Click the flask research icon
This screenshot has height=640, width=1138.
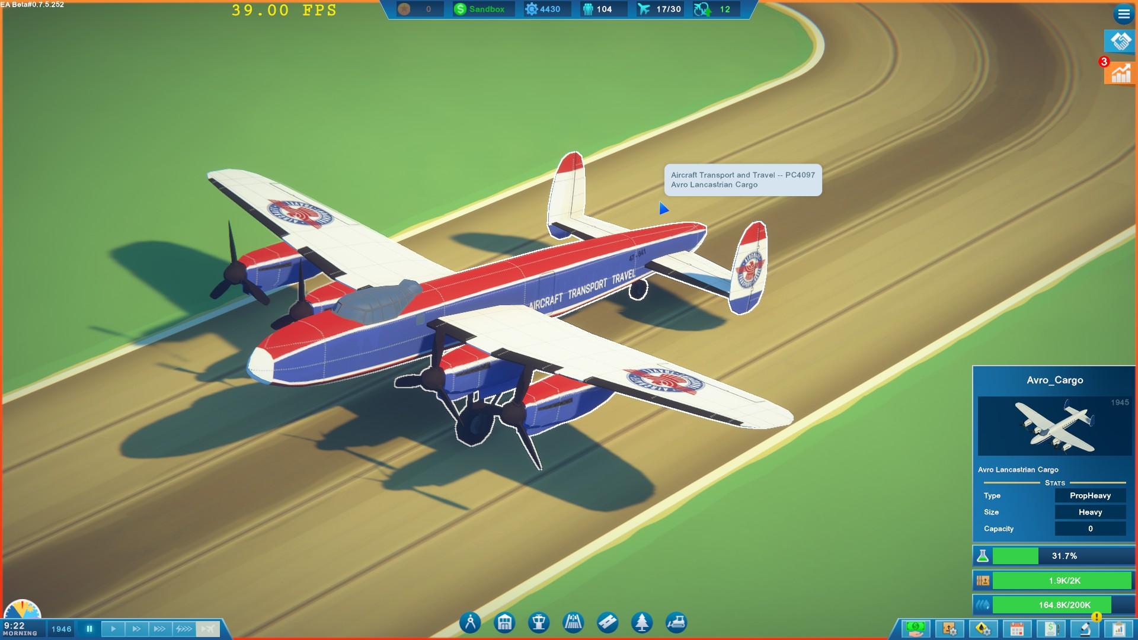[983, 556]
